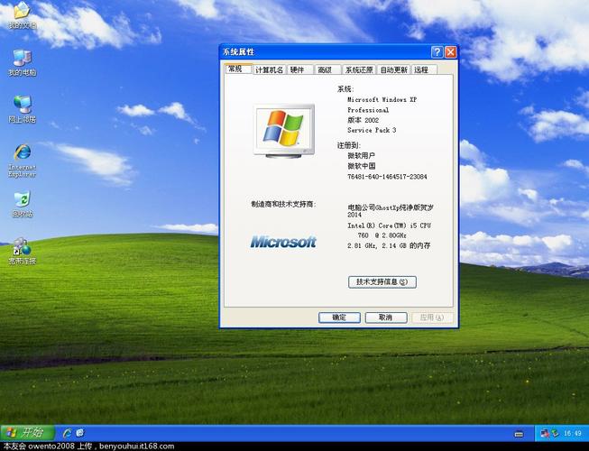The image size is (589, 451).
Task: Open the 我的文档 desktop icon
Action: pyautogui.click(x=22, y=13)
